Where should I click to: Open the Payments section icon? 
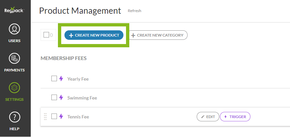(14, 59)
